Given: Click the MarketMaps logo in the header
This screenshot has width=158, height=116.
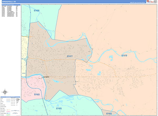Looking at the screenshot, I should [150, 2].
